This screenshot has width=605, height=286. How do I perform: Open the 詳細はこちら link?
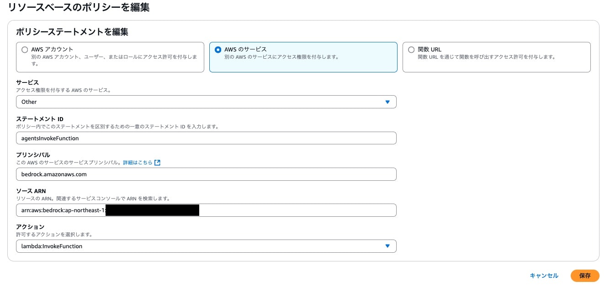pos(138,163)
